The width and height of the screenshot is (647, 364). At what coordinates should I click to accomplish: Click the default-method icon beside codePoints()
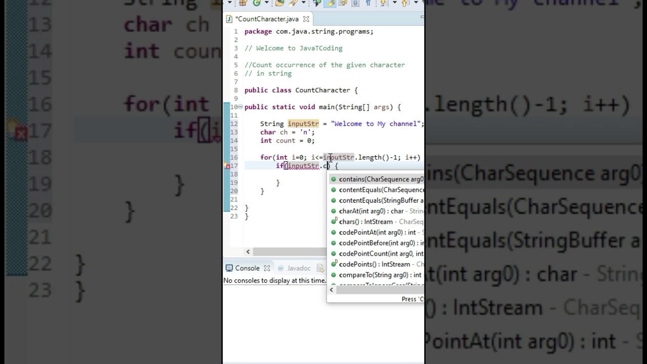pos(334,264)
